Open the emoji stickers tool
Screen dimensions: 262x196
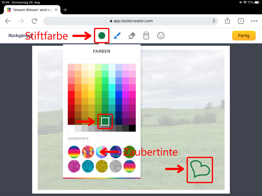[x=161, y=36]
